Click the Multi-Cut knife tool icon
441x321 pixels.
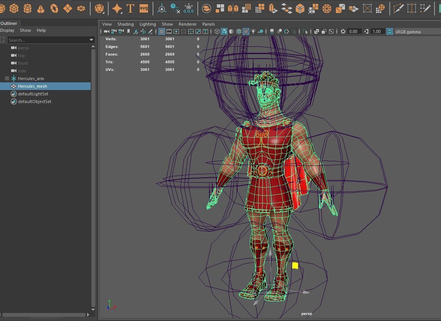(398, 9)
